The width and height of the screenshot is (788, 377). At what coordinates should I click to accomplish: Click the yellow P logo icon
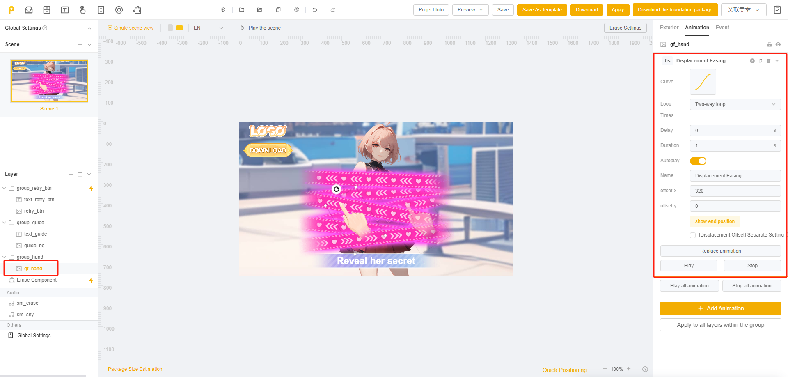(11, 10)
